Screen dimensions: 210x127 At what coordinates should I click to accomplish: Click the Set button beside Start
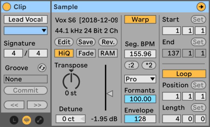198,20
